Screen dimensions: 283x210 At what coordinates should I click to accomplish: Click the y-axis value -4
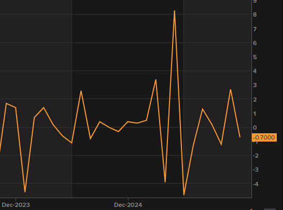click(256, 184)
